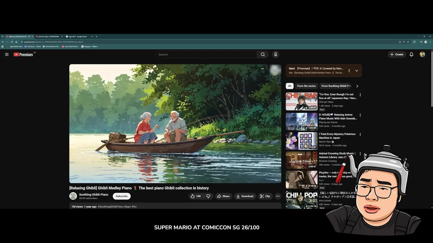Image resolution: width=433 pixels, height=243 pixels.
Task: Expand the video description box
Action: tap(175, 206)
